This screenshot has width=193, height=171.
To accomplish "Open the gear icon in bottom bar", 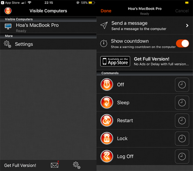I will coord(76,165).
